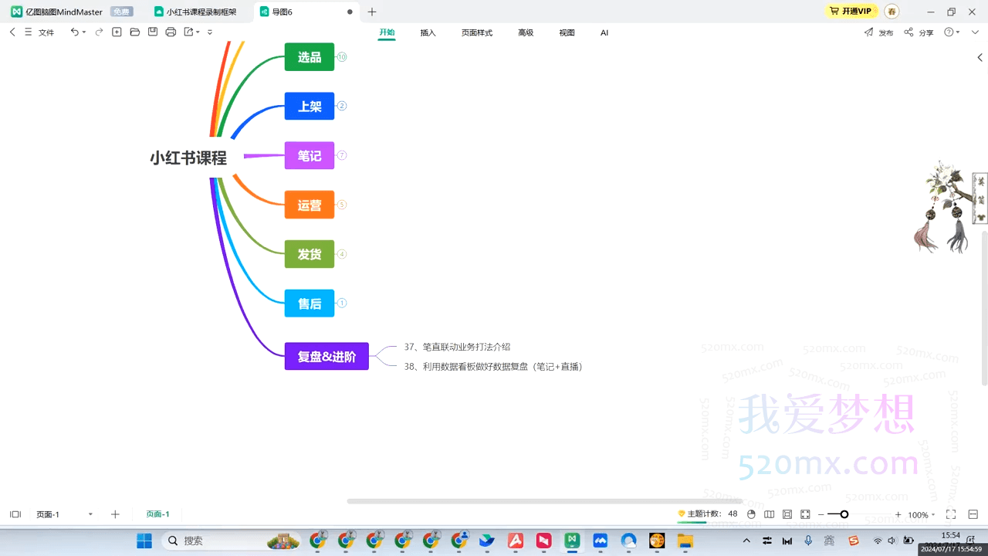Toggle fit-to-window view in the status bar
This screenshot has height=556, width=988.
coord(787,514)
